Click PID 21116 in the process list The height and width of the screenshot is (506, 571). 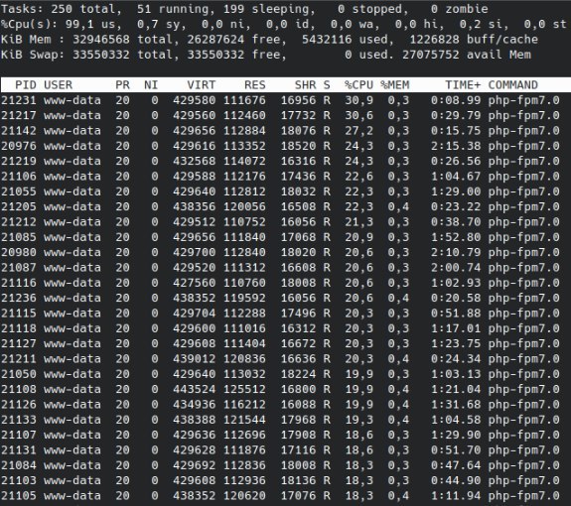tap(19, 283)
